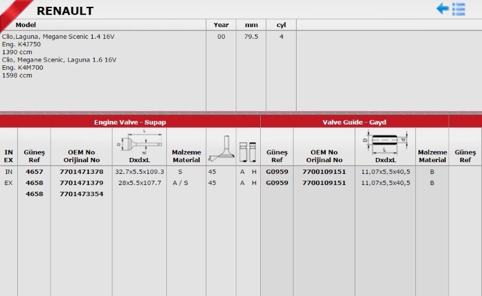Click Eng. K4M700 text
The image size is (482, 296).
(x=22, y=67)
